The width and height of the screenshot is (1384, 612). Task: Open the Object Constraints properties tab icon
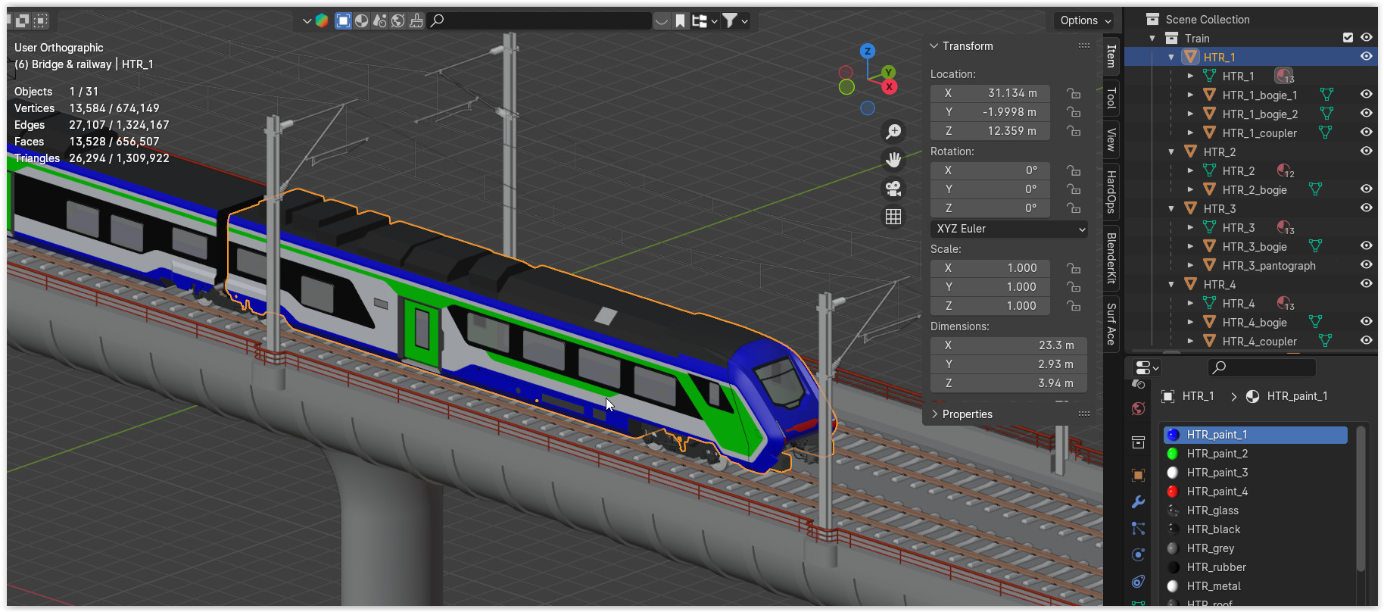point(1138,581)
